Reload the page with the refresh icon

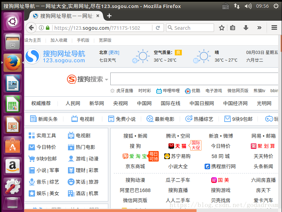pyautogui.click(x=158, y=28)
